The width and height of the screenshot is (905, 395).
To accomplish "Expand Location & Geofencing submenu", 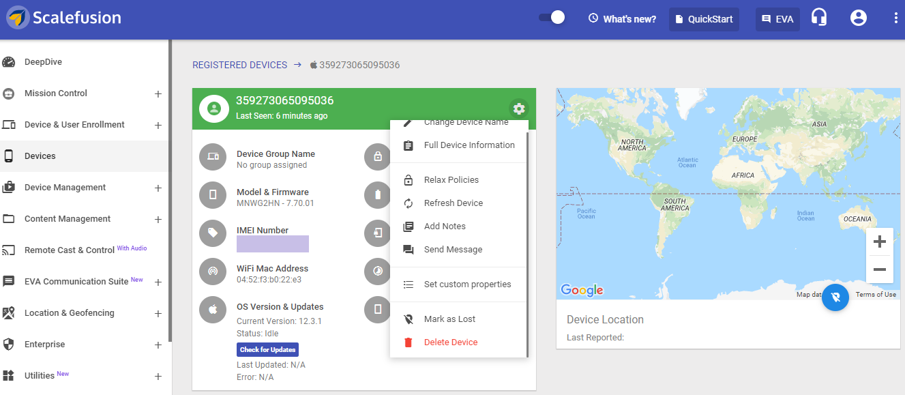I will pyautogui.click(x=158, y=314).
